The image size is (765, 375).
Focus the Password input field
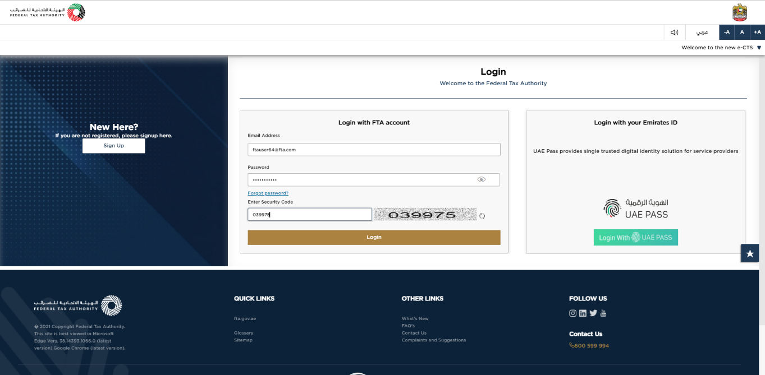tap(374, 179)
